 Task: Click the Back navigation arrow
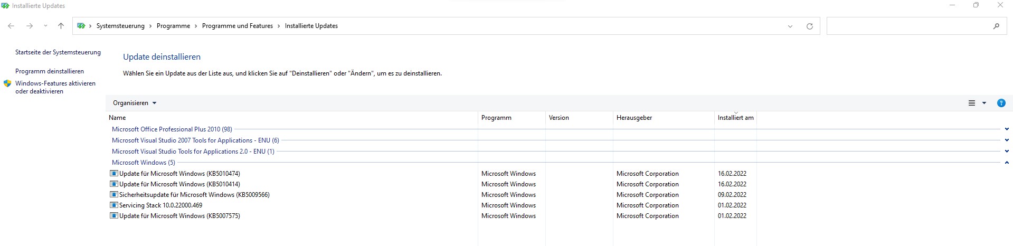pos(11,26)
